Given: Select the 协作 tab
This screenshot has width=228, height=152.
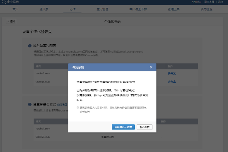Looking at the screenshot, I should [x=72, y=8].
